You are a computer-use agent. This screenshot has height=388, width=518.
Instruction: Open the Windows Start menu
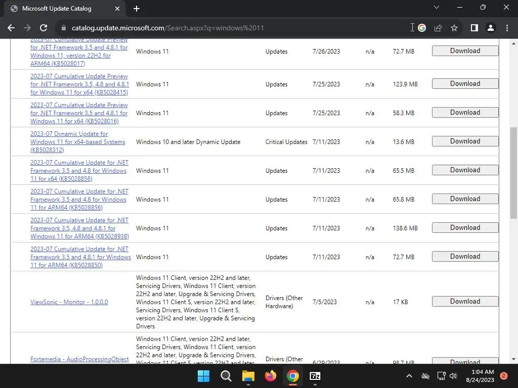pyautogui.click(x=203, y=376)
